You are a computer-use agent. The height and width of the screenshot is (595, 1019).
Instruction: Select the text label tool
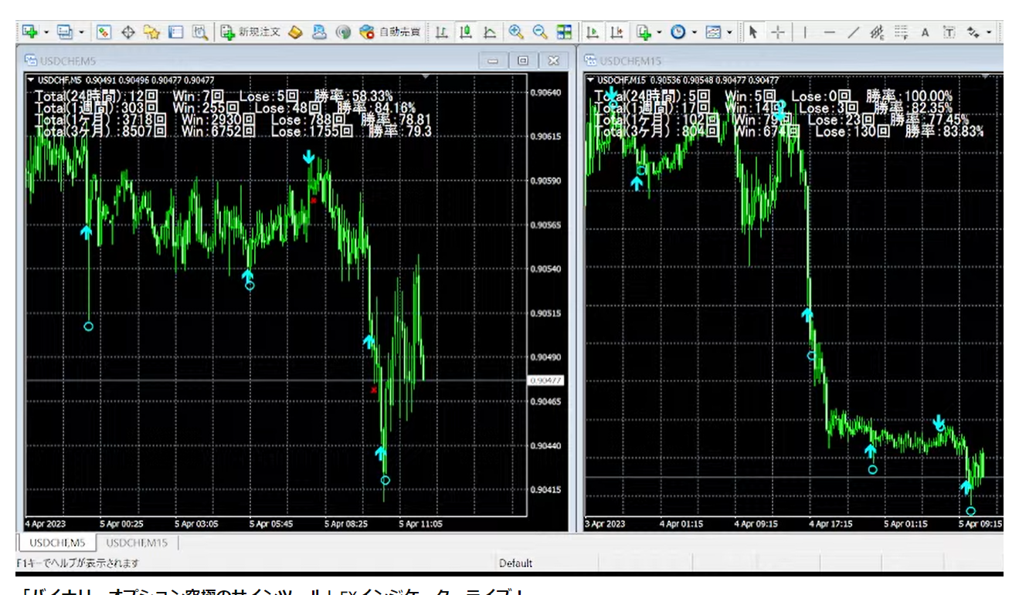click(949, 32)
